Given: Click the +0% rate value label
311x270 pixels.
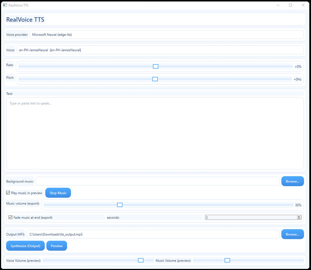Looking at the screenshot, I should pos(298,67).
